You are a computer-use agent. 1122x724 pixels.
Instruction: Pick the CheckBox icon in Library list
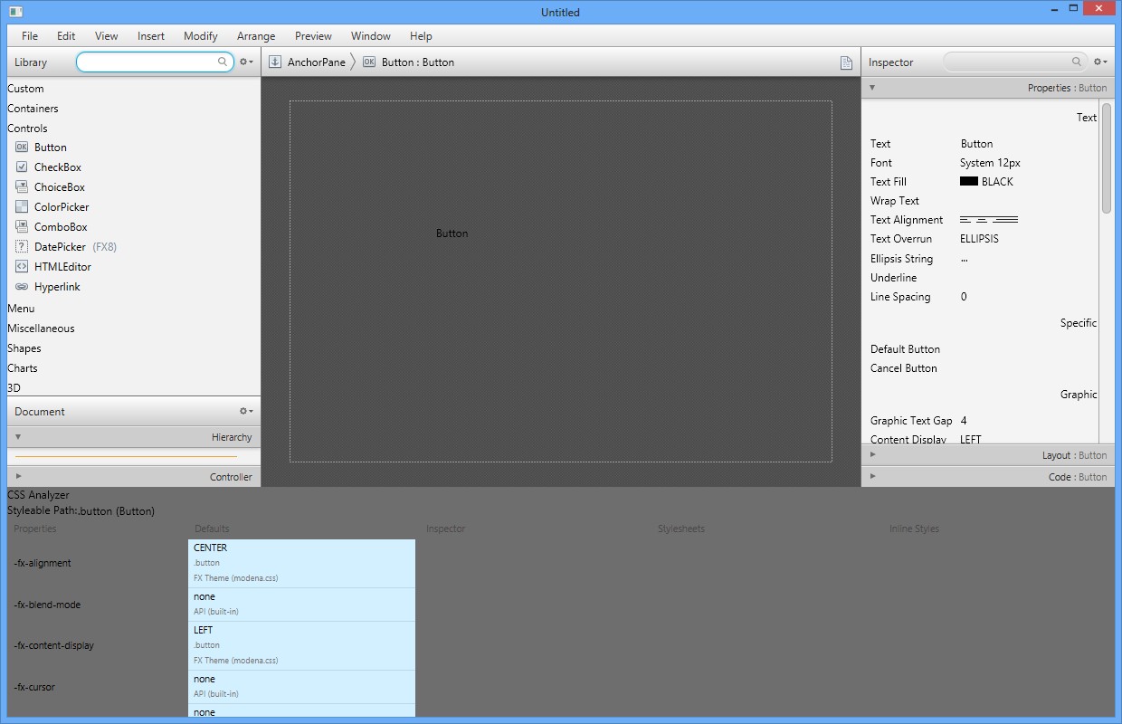click(22, 167)
